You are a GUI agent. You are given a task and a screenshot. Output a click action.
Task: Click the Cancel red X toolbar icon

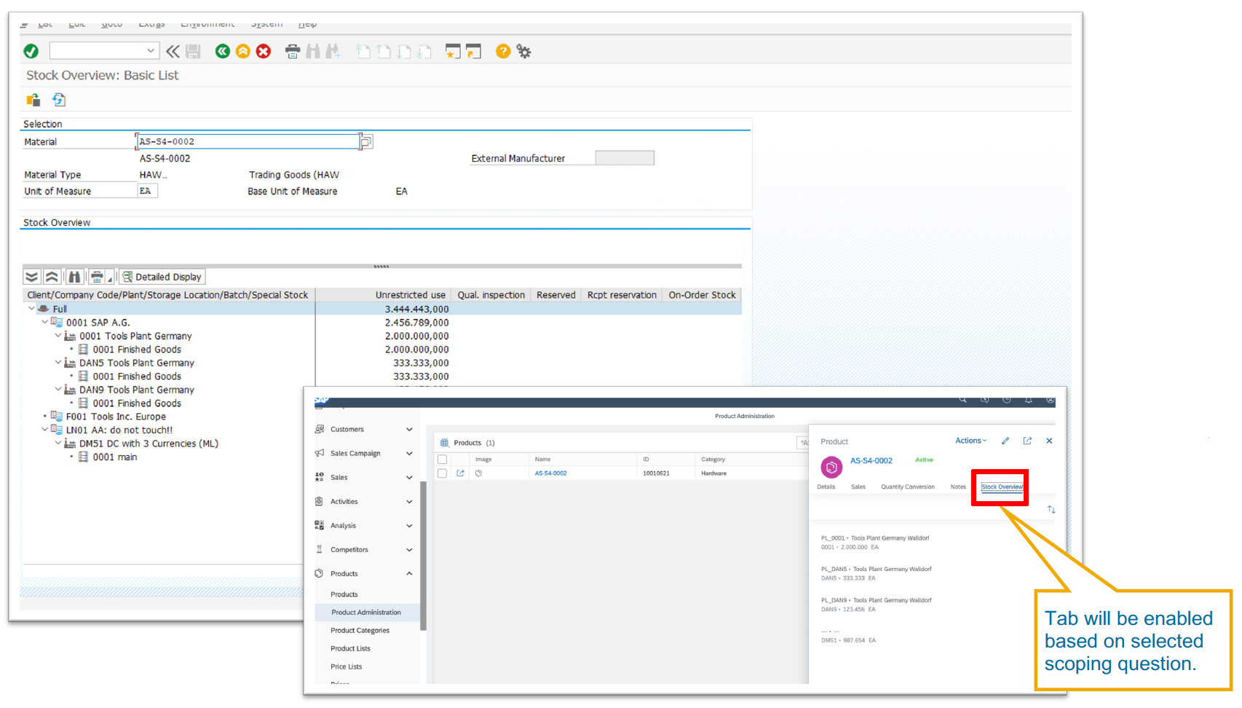(264, 51)
